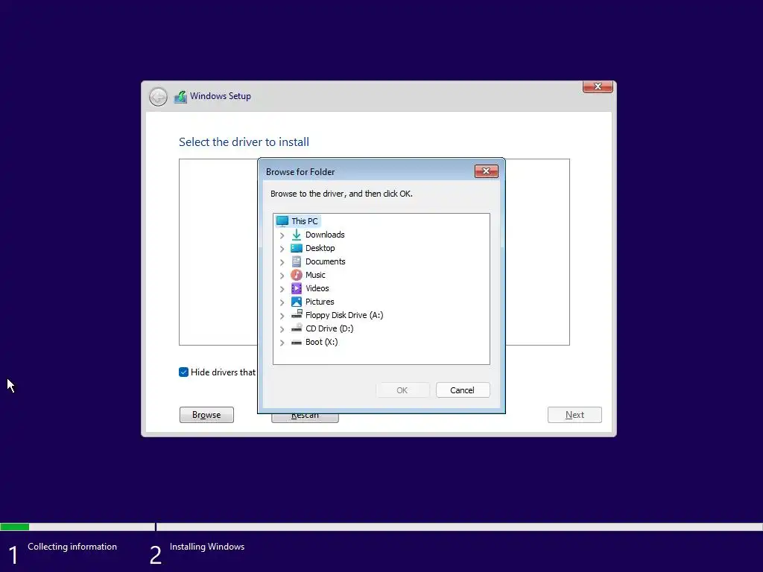Click the Documents folder icon
Viewport: 763px width, 572px height.
[297, 261]
